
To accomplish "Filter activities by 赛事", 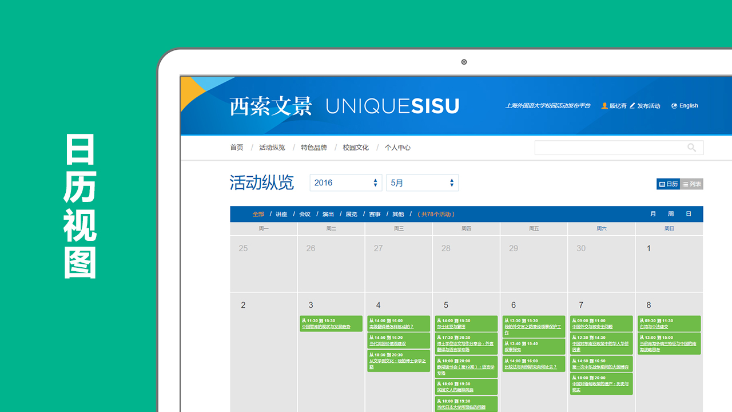I will pyautogui.click(x=375, y=214).
